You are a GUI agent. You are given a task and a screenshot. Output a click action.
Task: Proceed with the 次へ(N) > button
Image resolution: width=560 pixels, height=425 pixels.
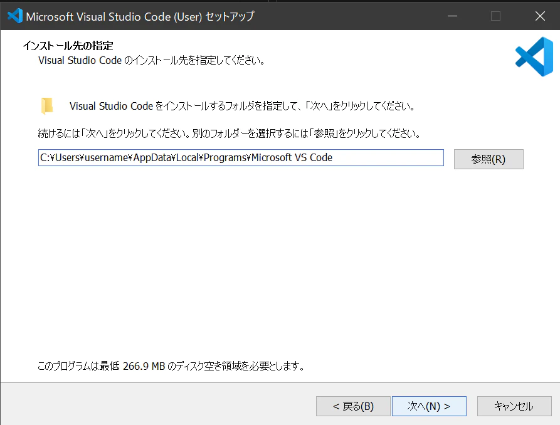click(429, 406)
